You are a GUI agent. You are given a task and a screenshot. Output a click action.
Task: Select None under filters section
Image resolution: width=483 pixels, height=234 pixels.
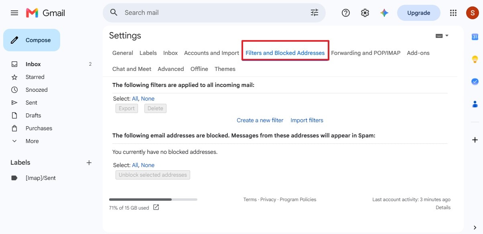pyautogui.click(x=148, y=99)
